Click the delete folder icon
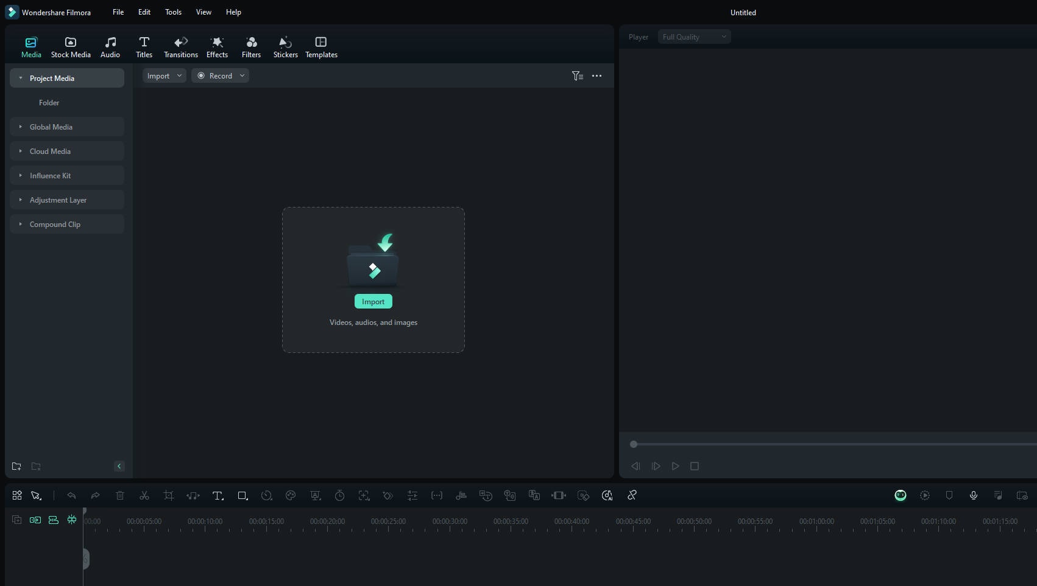This screenshot has height=586, width=1037. click(x=36, y=466)
